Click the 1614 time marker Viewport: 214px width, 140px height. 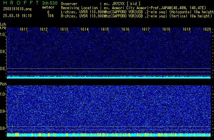[x=85, y=29]
